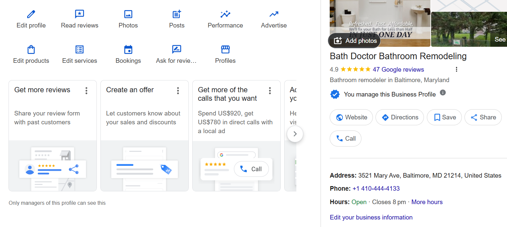507x227 pixels.
Task: Click the five-star rating stars
Action: [x=356, y=69]
